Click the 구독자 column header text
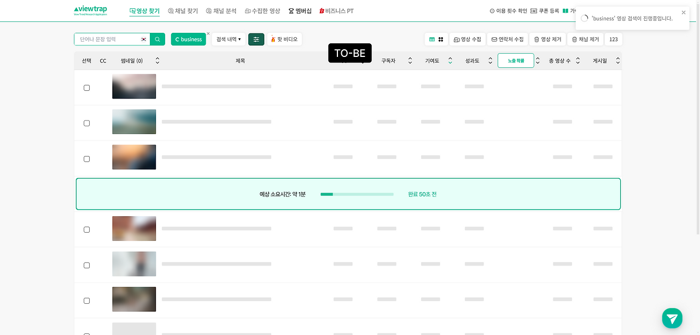The height and width of the screenshot is (335, 700). [388, 61]
